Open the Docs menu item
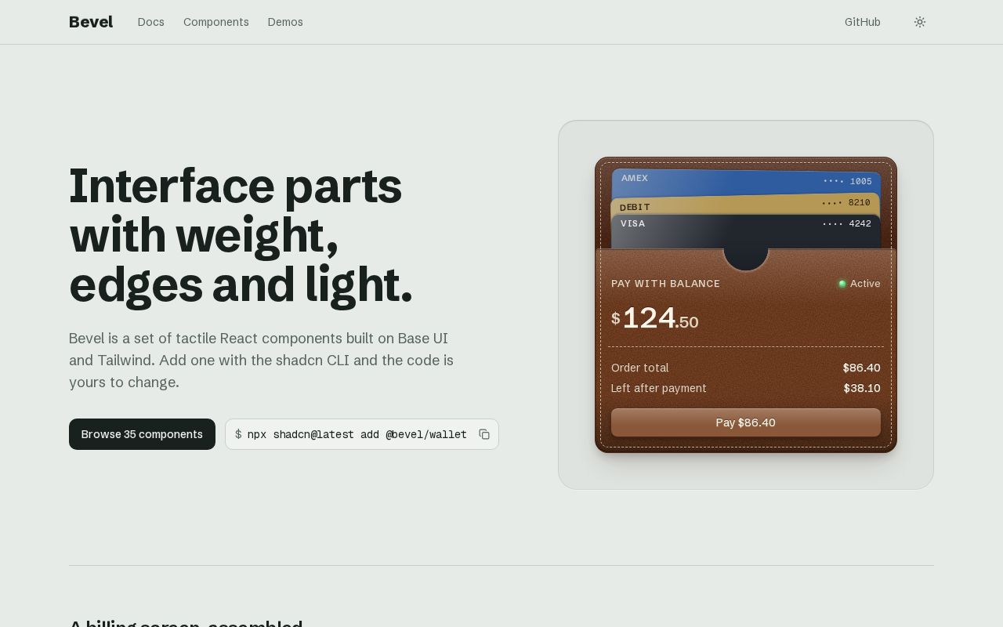 (151, 22)
